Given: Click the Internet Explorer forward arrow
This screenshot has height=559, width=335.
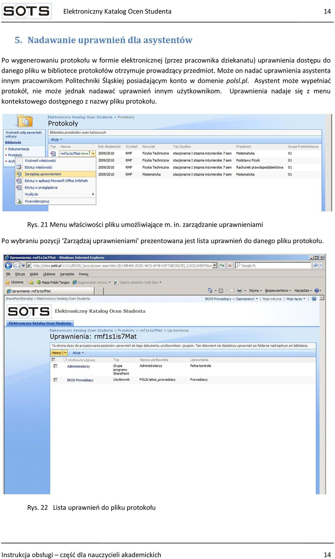Looking at the screenshot, I should (x=16, y=266).
